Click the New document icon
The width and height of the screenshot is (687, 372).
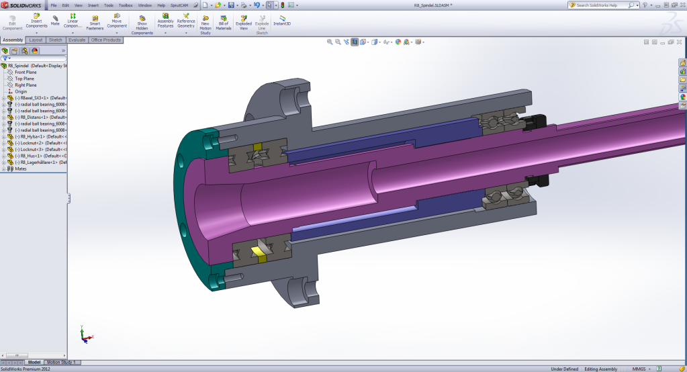coord(205,5)
